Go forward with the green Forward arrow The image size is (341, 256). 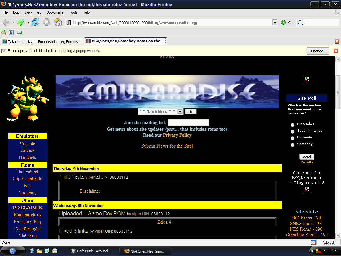pyautogui.click(x=21, y=22)
